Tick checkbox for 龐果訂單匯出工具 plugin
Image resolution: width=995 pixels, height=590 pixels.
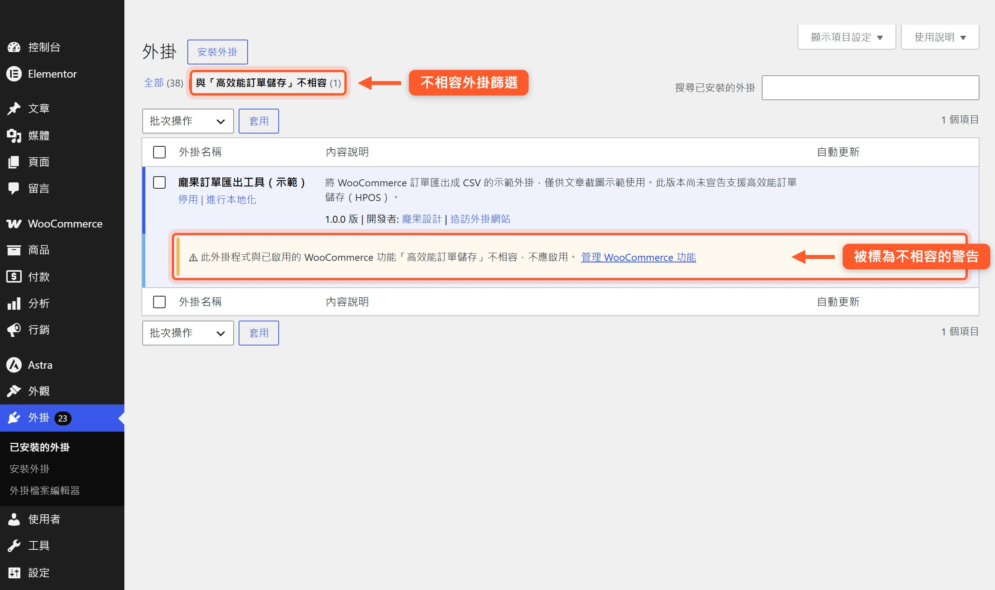[x=159, y=182]
